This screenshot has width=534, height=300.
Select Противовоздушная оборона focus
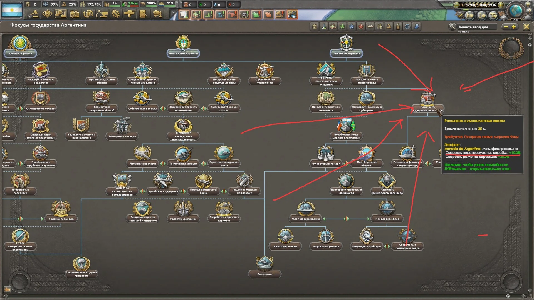click(x=102, y=74)
